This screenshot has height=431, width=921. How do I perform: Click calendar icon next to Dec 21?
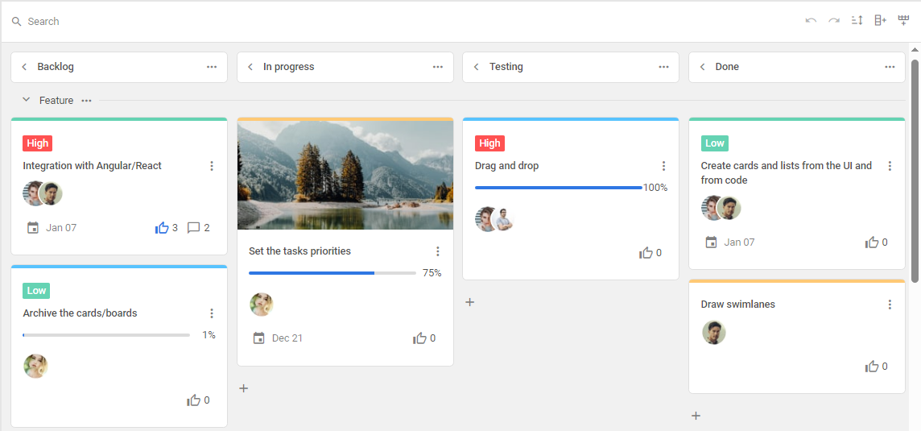click(x=258, y=338)
